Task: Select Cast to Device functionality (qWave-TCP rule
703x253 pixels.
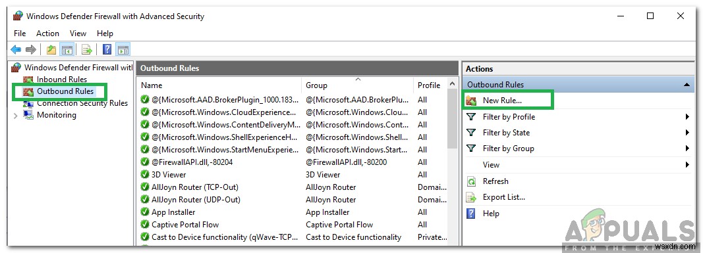Action: pyautogui.click(x=224, y=237)
